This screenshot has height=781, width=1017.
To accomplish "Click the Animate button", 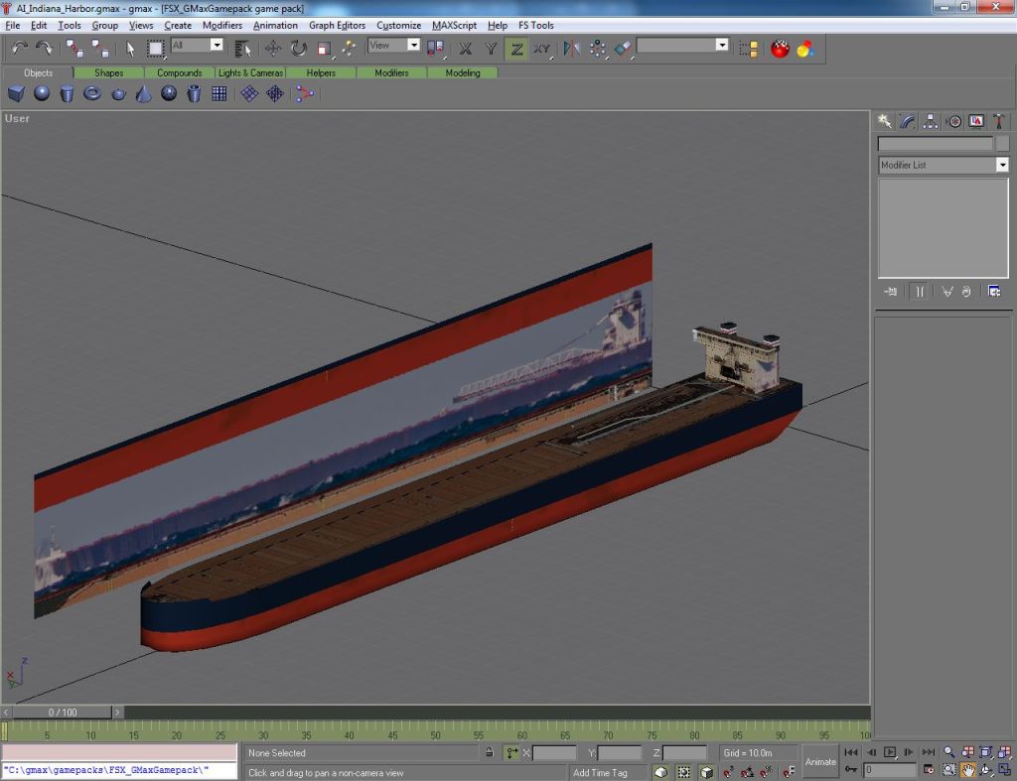I will pos(819,761).
